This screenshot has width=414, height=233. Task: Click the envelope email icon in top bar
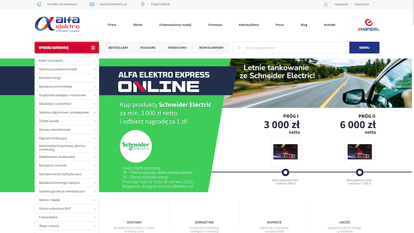coord(92,4)
